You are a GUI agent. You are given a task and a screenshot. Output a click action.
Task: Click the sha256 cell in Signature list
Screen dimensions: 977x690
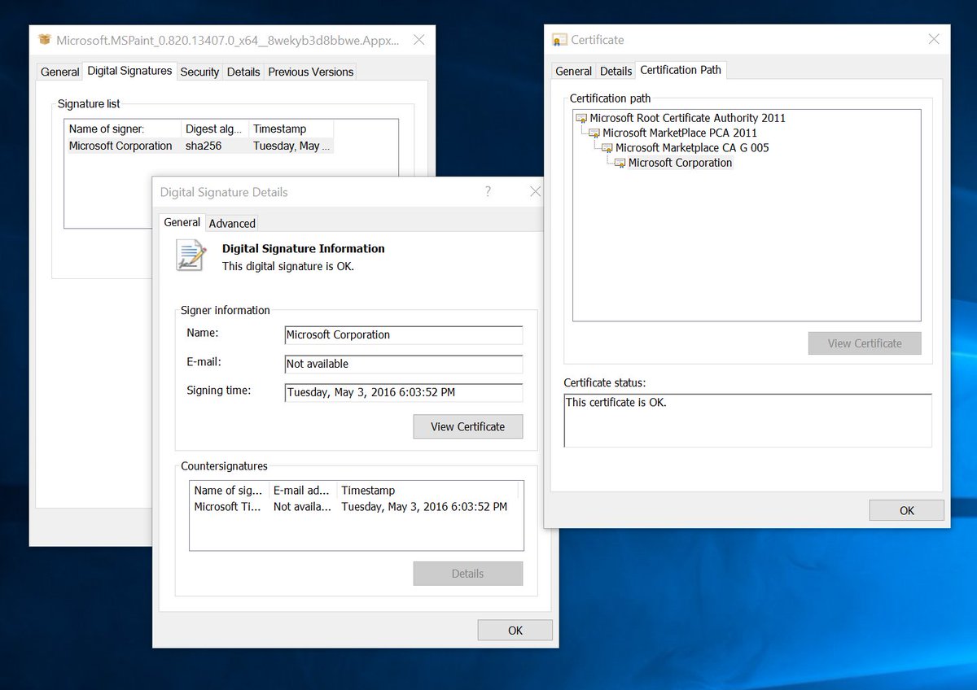tap(204, 146)
